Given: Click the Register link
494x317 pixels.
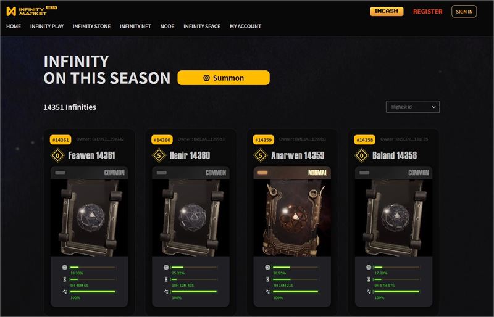Looking at the screenshot, I should (x=427, y=12).
